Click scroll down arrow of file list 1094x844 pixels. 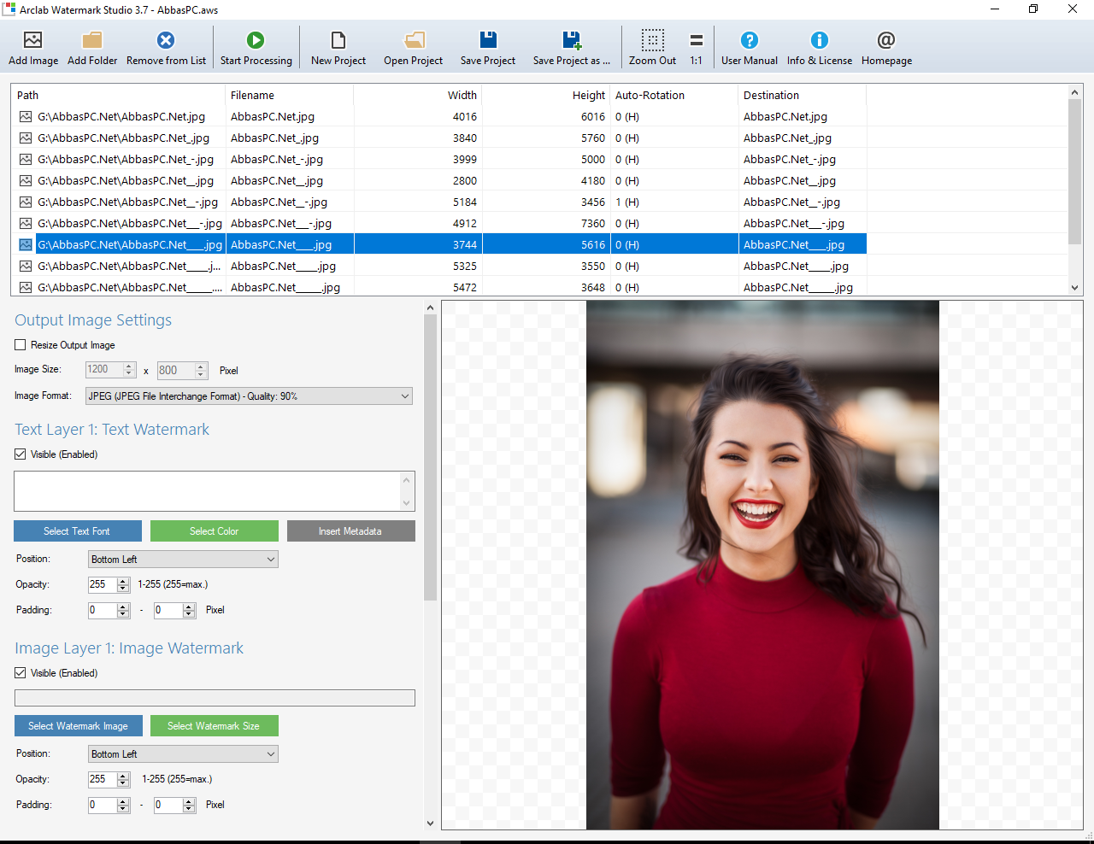1075,288
